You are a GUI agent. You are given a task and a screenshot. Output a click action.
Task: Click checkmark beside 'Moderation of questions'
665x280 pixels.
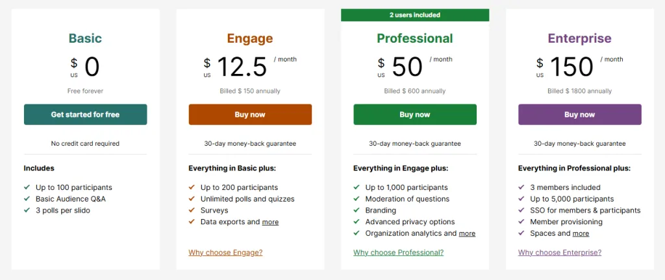[x=357, y=199]
